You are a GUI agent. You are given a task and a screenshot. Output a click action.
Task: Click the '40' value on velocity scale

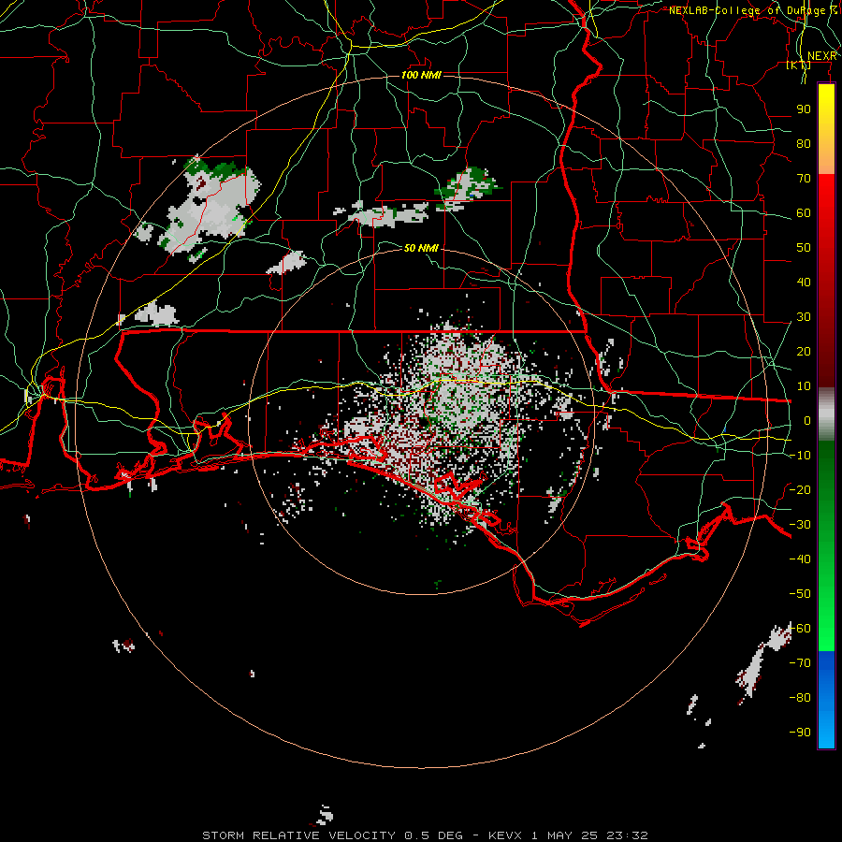804,282
